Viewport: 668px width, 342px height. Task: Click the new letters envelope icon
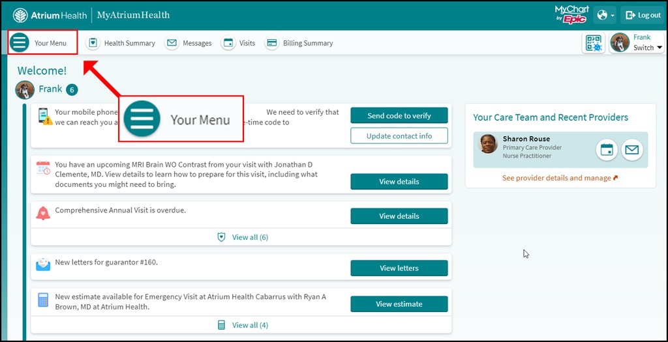(43, 264)
